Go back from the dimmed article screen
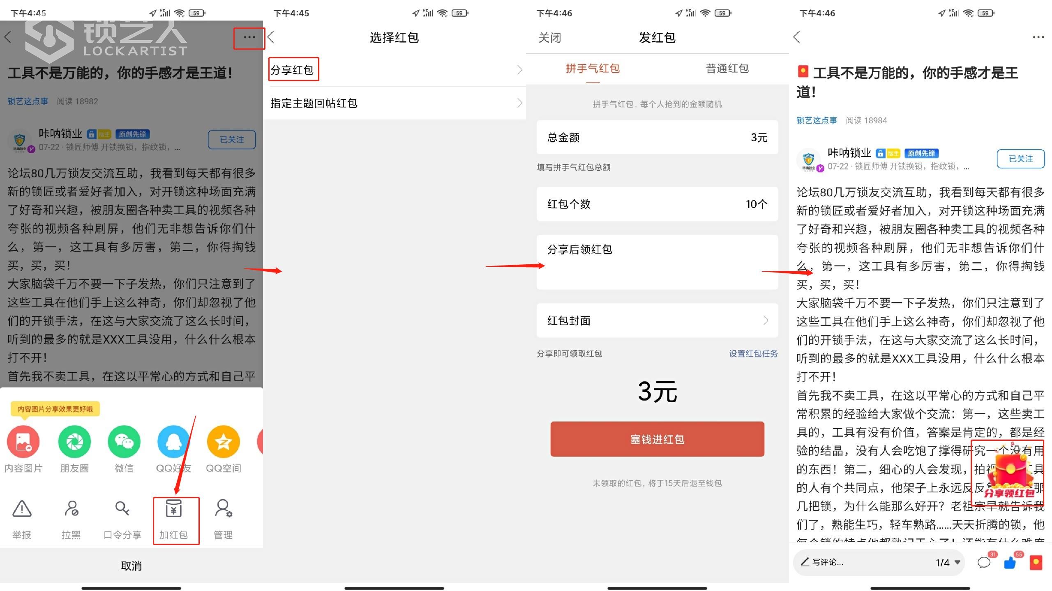Viewport: 1052px width, 591px height. click(8, 37)
